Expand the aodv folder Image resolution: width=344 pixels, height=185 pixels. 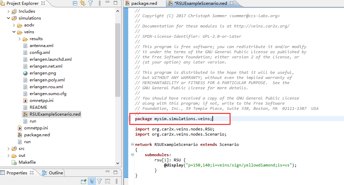point(14,25)
